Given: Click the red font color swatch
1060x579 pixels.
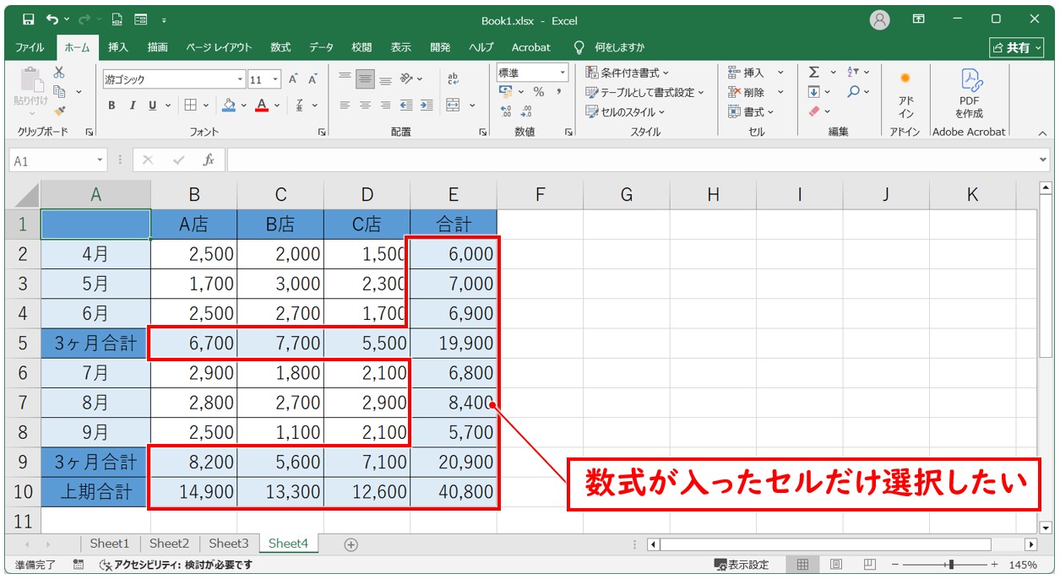Looking at the screenshot, I should tap(262, 106).
